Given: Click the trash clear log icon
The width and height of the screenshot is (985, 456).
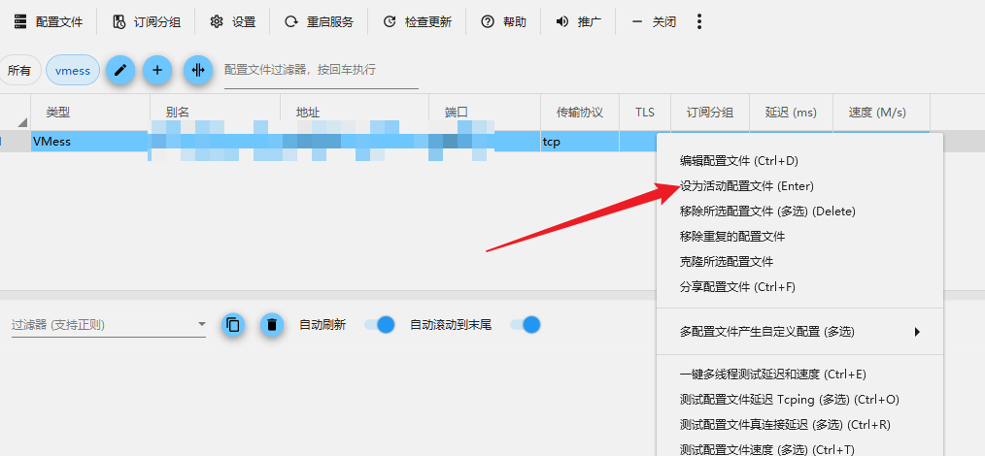Looking at the screenshot, I should click(x=273, y=324).
